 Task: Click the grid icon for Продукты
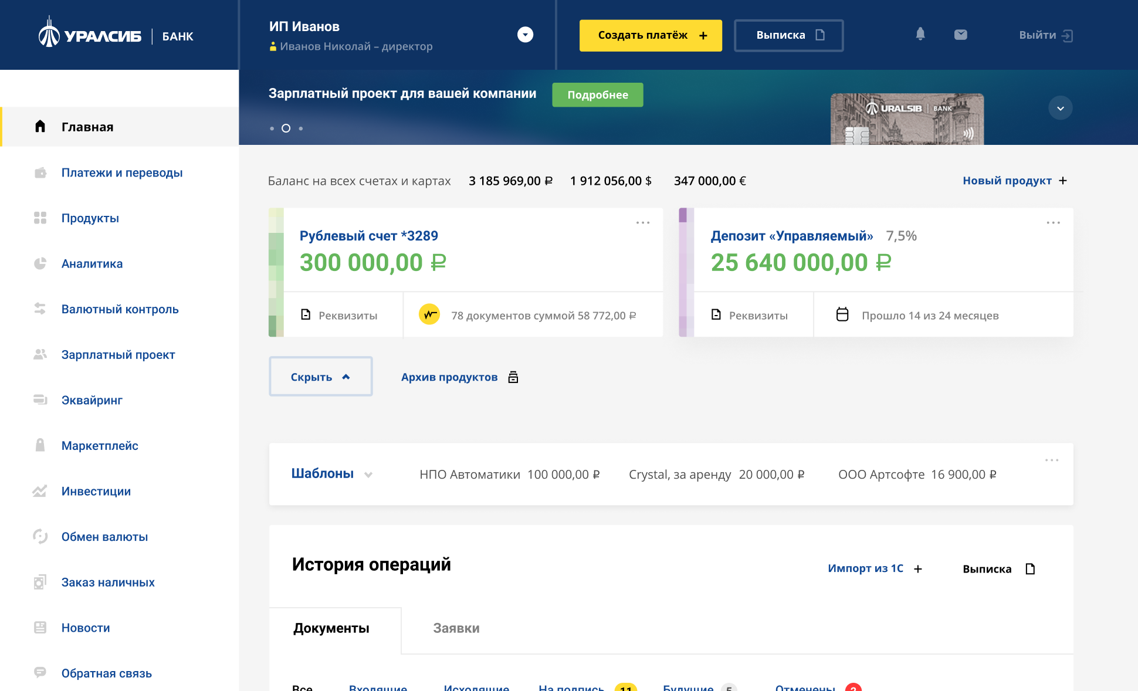pyautogui.click(x=40, y=218)
